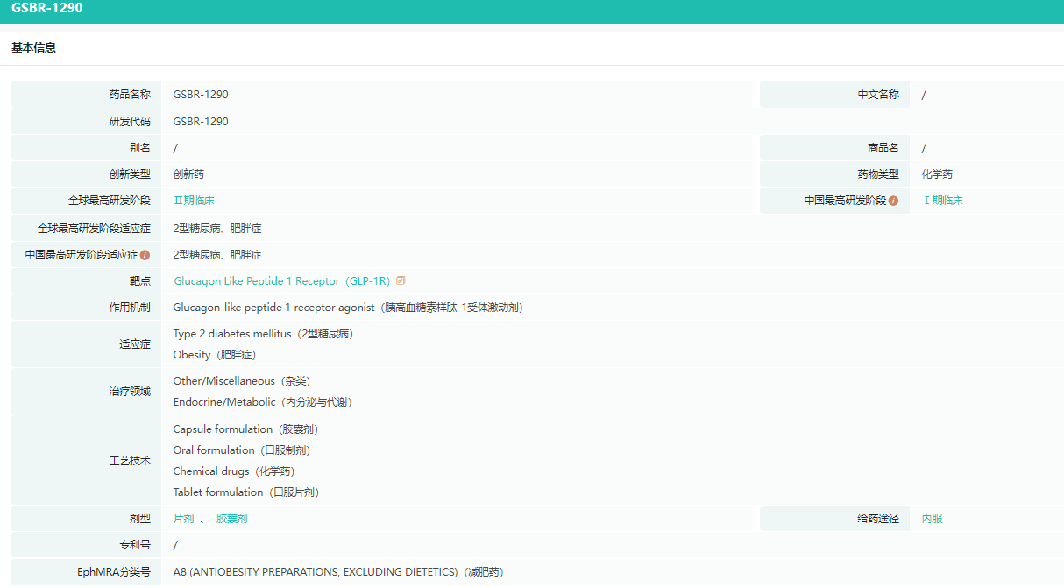Select Type 2 diabetes mellitus indication
The width and height of the screenshot is (1064, 588).
point(263,334)
